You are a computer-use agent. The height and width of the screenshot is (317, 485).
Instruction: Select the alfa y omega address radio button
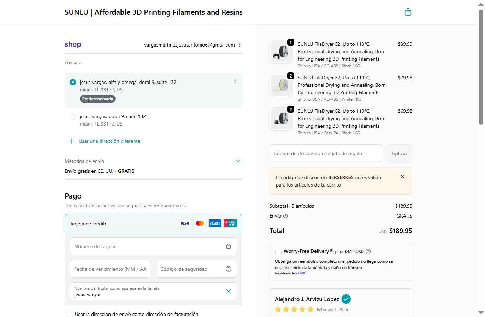pyautogui.click(x=73, y=82)
